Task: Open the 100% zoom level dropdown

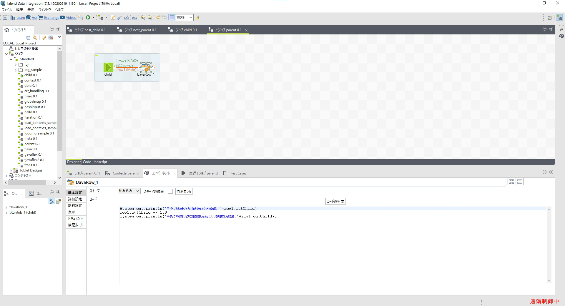Action: click(191, 17)
